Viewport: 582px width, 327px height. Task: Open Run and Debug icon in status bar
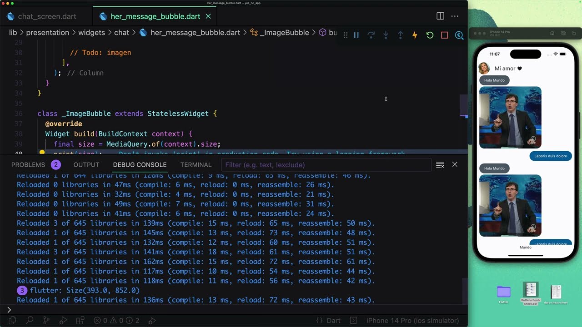pos(63,321)
